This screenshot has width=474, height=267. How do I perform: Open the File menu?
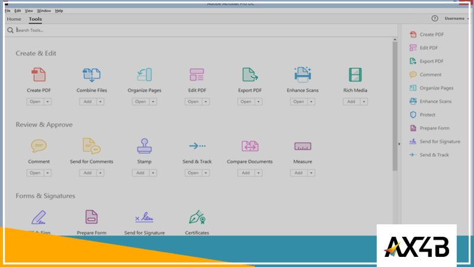pos(8,11)
